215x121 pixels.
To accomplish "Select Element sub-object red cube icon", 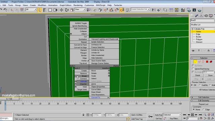I will pyautogui.click(x=211, y=62).
